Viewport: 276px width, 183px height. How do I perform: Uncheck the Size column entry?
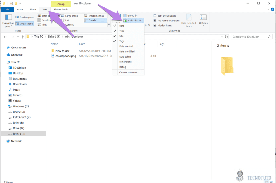[128, 36]
